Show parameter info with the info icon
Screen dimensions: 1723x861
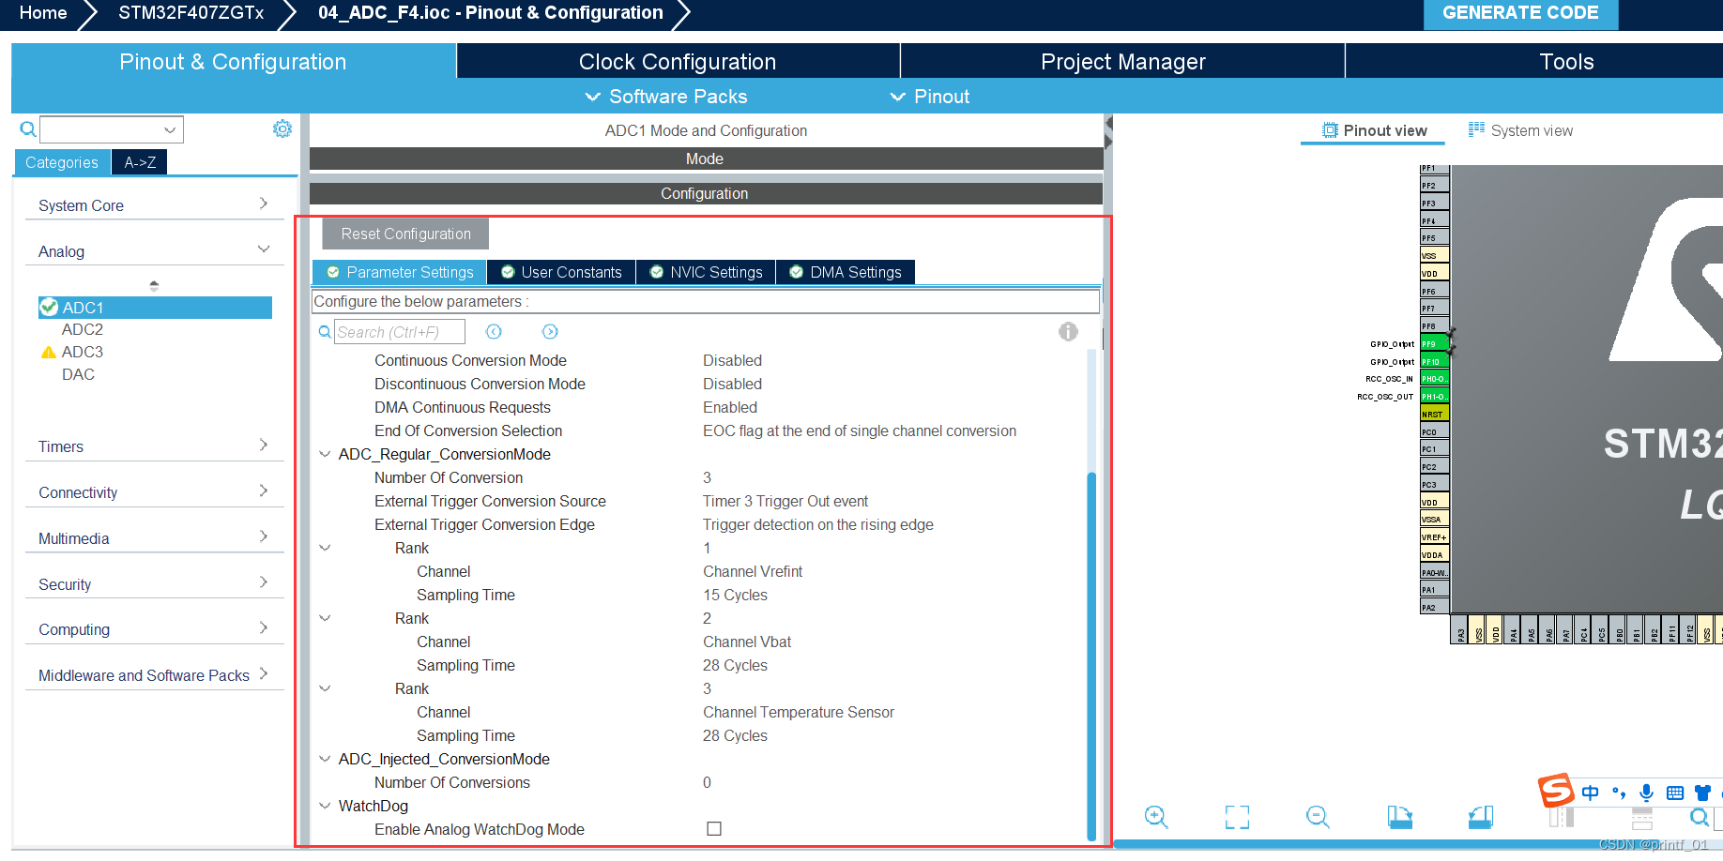click(x=1068, y=331)
